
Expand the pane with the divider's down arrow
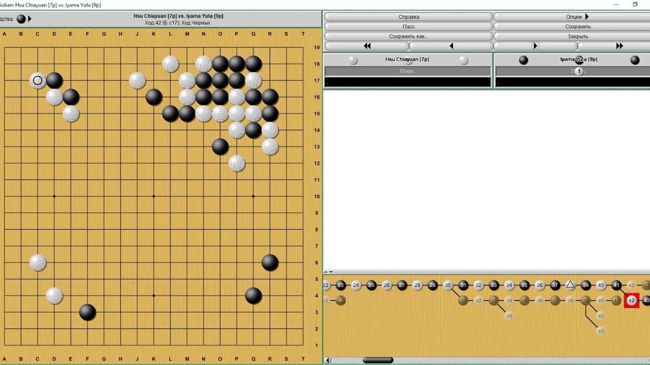point(331,272)
